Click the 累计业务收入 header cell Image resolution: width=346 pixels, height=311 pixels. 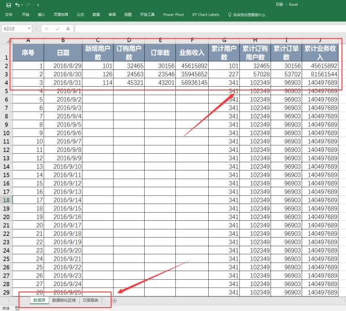pos(320,53)
